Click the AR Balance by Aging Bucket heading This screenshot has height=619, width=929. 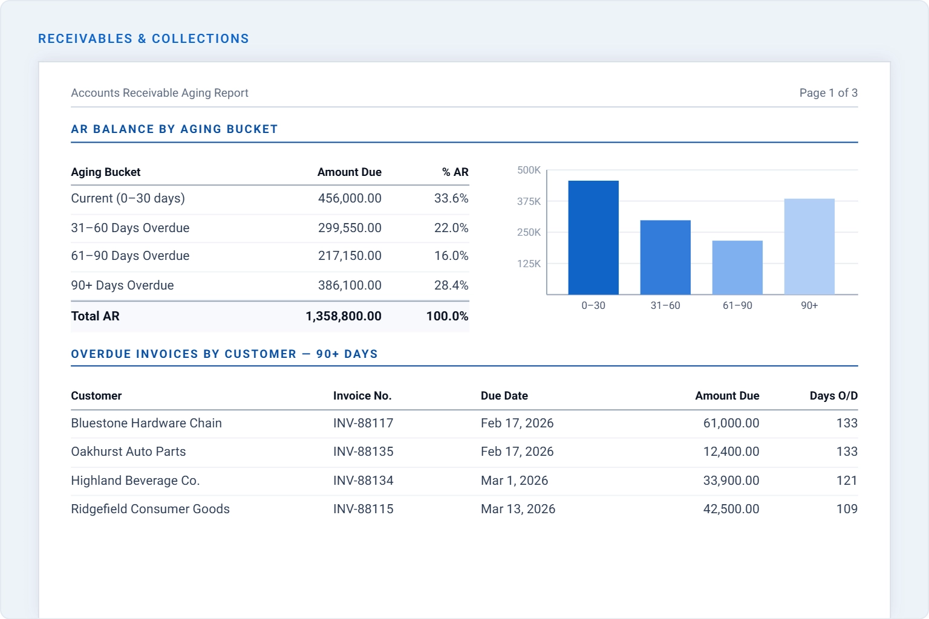[x=174, y=129]
